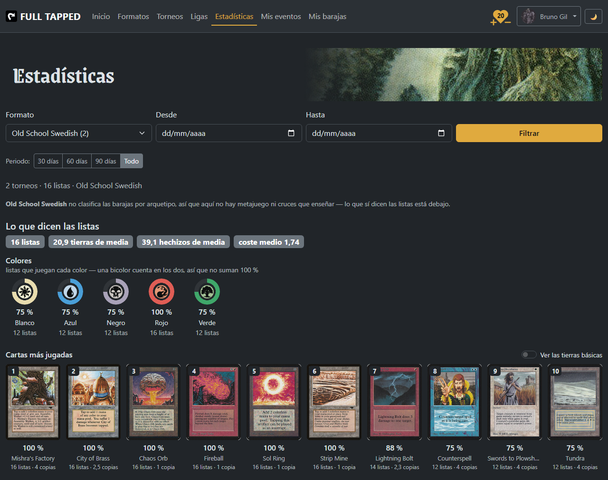Click the black mana skull icon
Image resolution: width=608 pixels, height=480 pixels.
click(x=116, y=291)
